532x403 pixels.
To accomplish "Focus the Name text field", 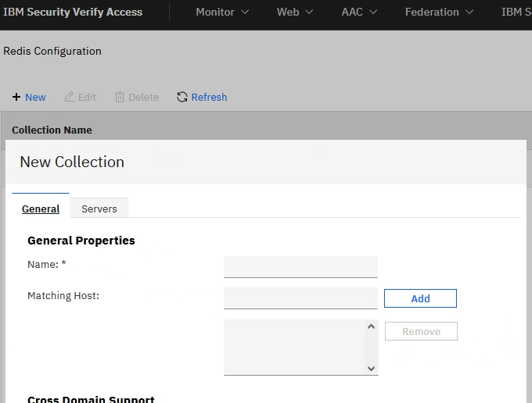I will click(x=300, y=266).
